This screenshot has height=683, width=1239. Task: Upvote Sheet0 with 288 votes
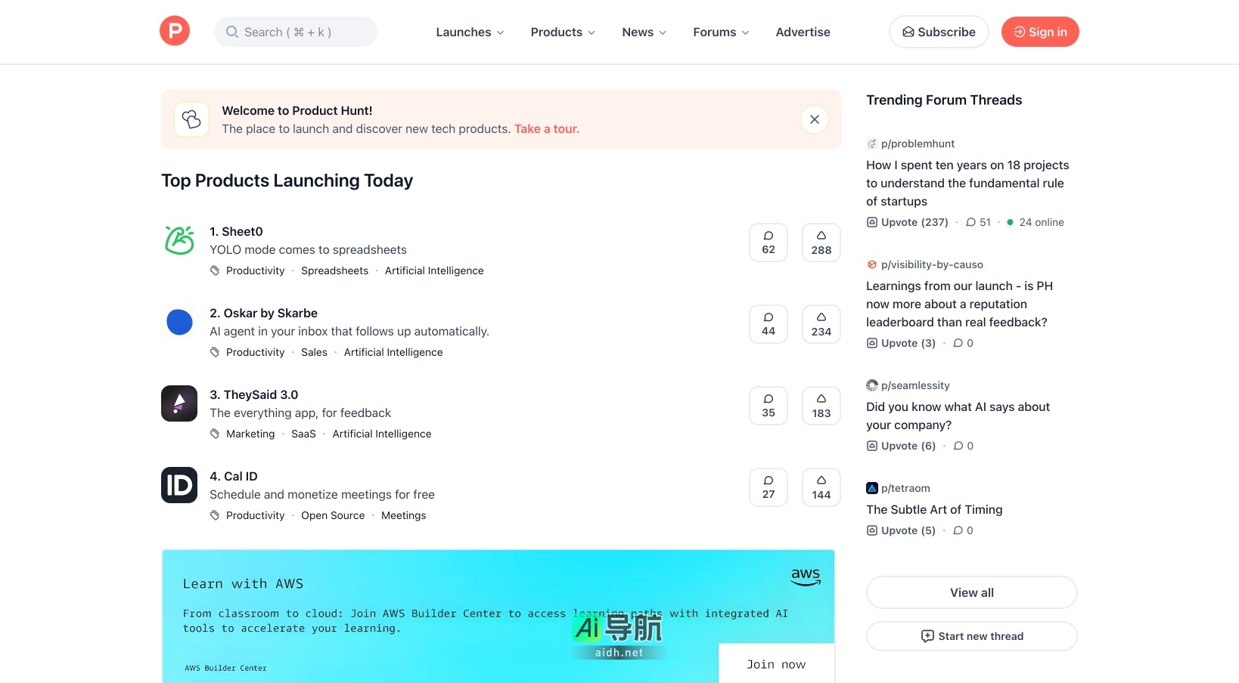(x=821, y=243)
